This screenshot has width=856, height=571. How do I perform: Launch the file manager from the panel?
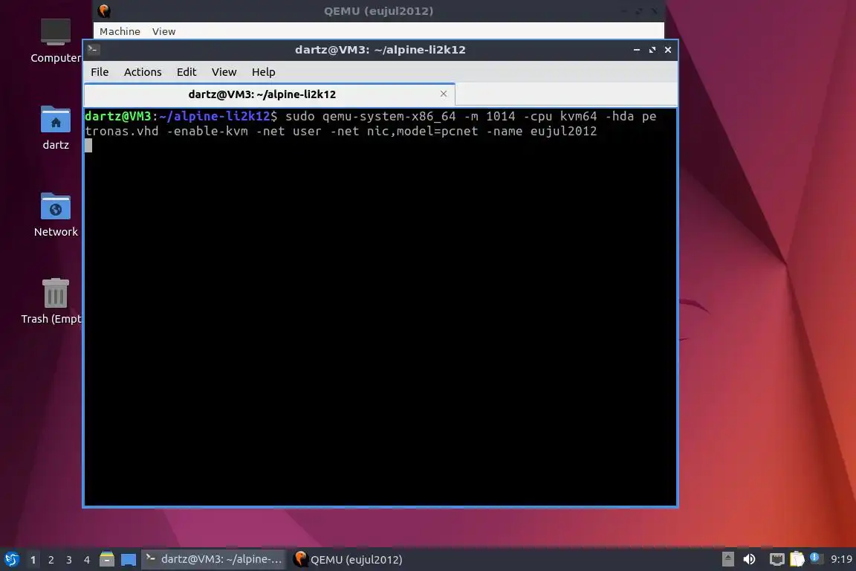pos(107,559)
